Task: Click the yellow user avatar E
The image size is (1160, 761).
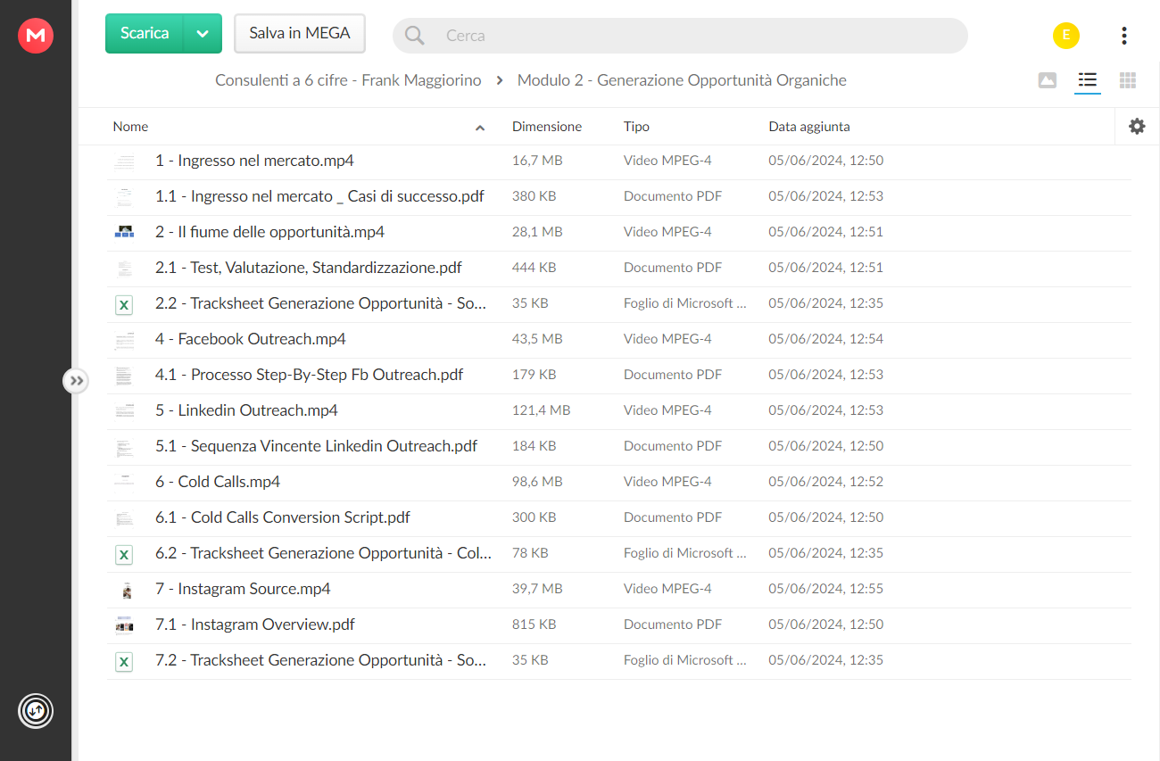Action: point(1065,36)
